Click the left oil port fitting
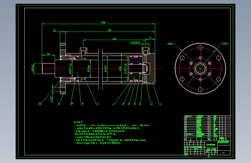Viewport: 251px width, 163px height. pyautogui.click(x=83, y=51)
